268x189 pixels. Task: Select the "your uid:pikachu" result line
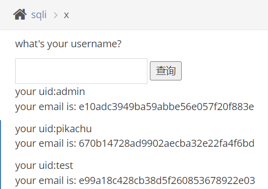53,129
